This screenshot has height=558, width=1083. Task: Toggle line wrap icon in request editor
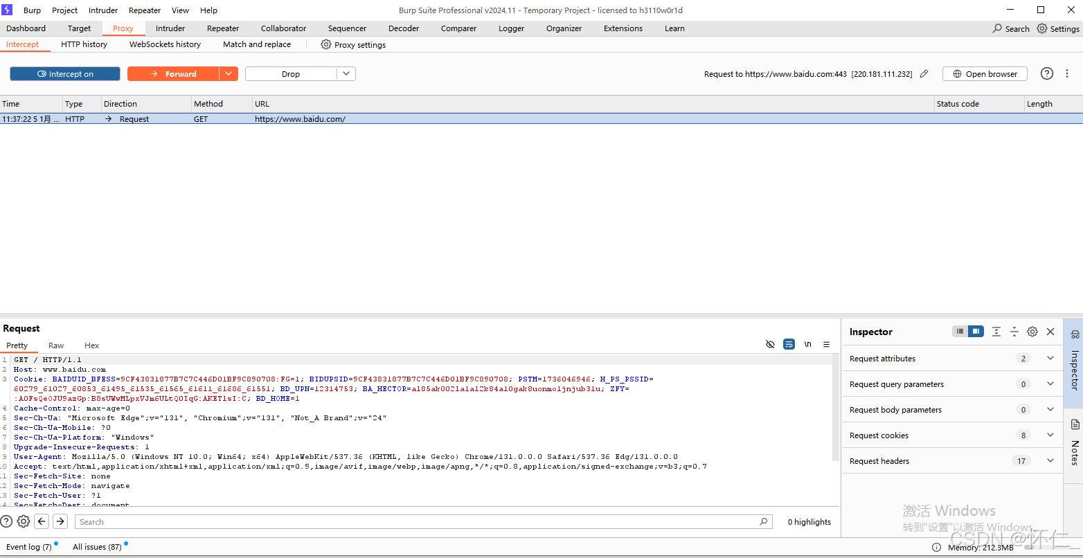point(789,344)
